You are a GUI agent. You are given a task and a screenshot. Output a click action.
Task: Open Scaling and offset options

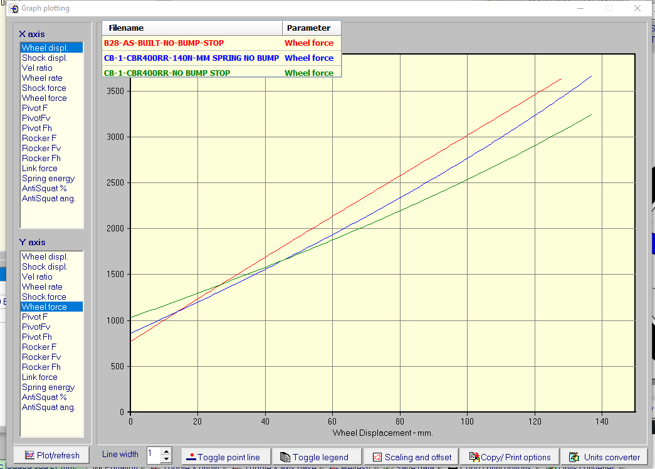pyautogui.click(x=411, y=456)
